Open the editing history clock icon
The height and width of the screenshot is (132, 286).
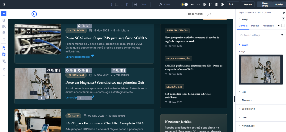[x=204, y=4]
